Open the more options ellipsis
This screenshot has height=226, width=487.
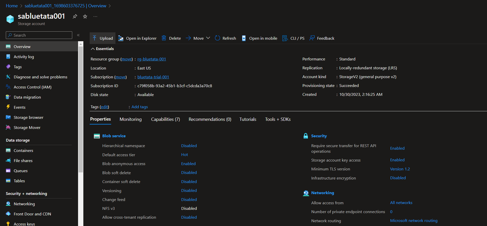pos(95,16)
